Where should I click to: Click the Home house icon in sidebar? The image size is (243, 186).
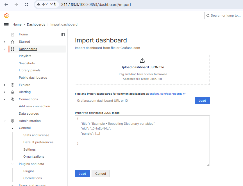pos(13,34)
